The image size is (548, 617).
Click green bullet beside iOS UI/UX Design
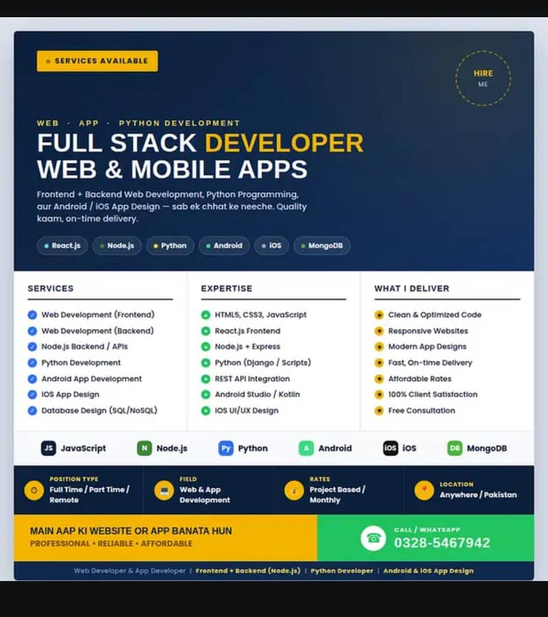coord(206,411)
